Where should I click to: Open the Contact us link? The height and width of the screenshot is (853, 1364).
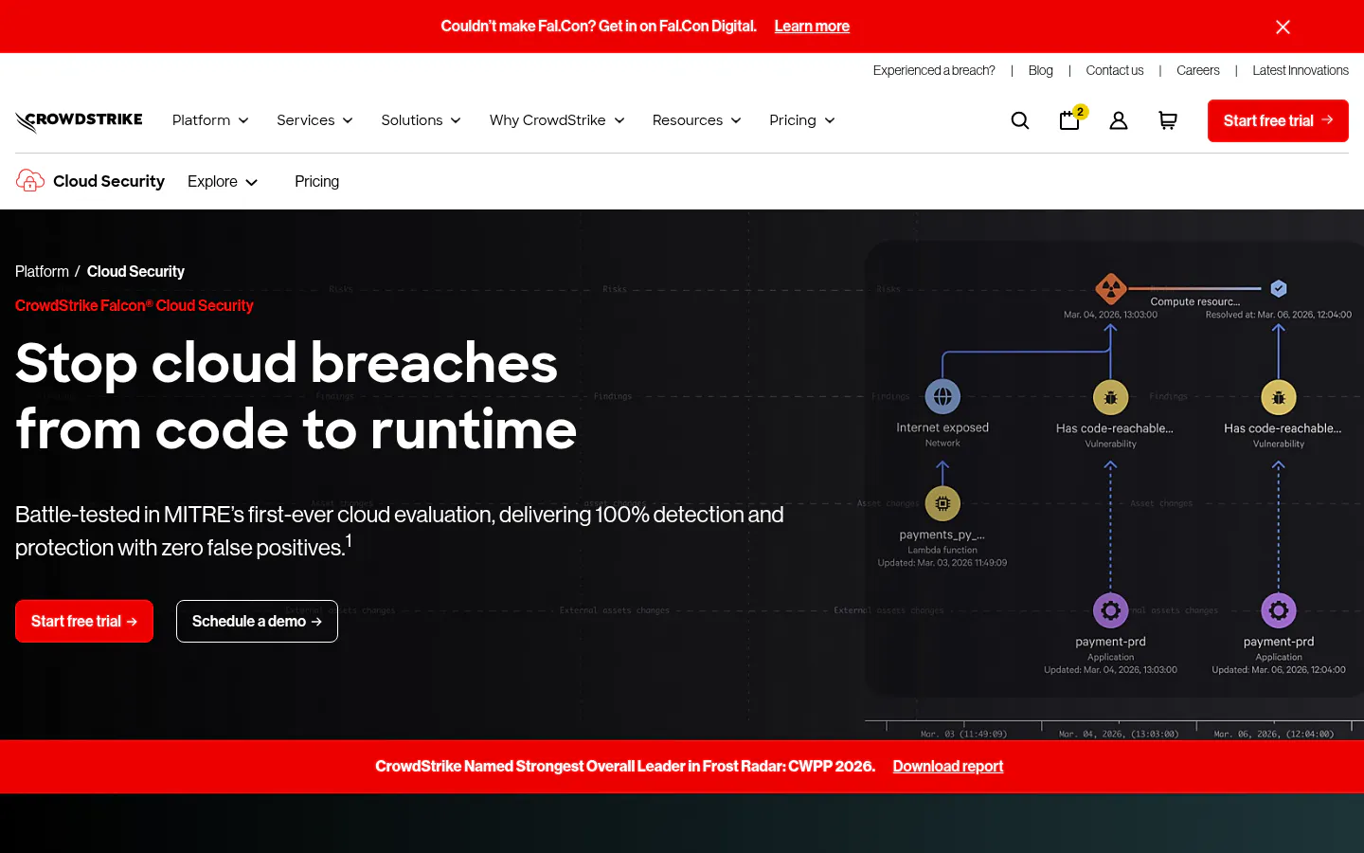click(1115, 70)
